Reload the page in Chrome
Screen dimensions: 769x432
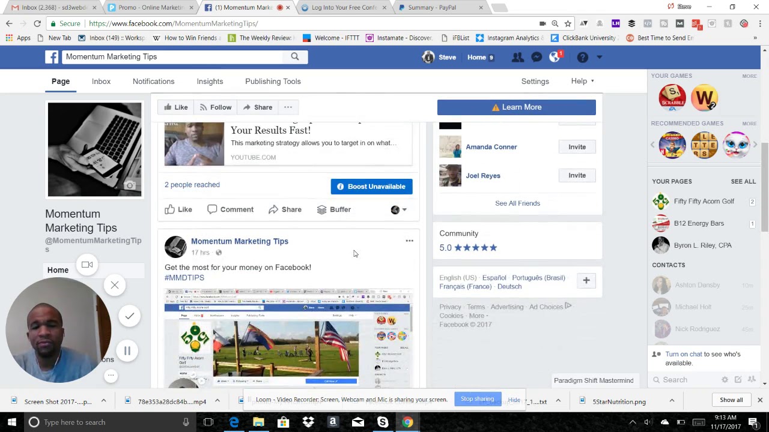[37, 23]
